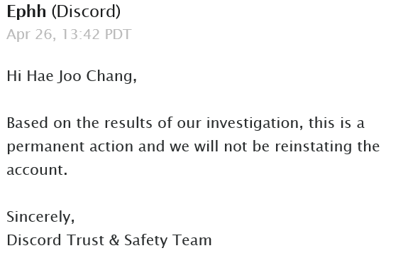Select the Apr 26, 13:42 PDT timestamp
This screenshot has height=263, width=408.
(69, 34)
